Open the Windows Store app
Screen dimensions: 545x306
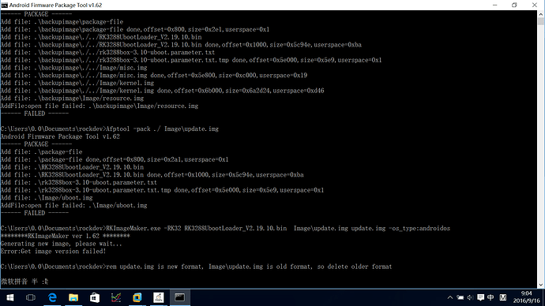pyautogui.click(x=95, y=297)
